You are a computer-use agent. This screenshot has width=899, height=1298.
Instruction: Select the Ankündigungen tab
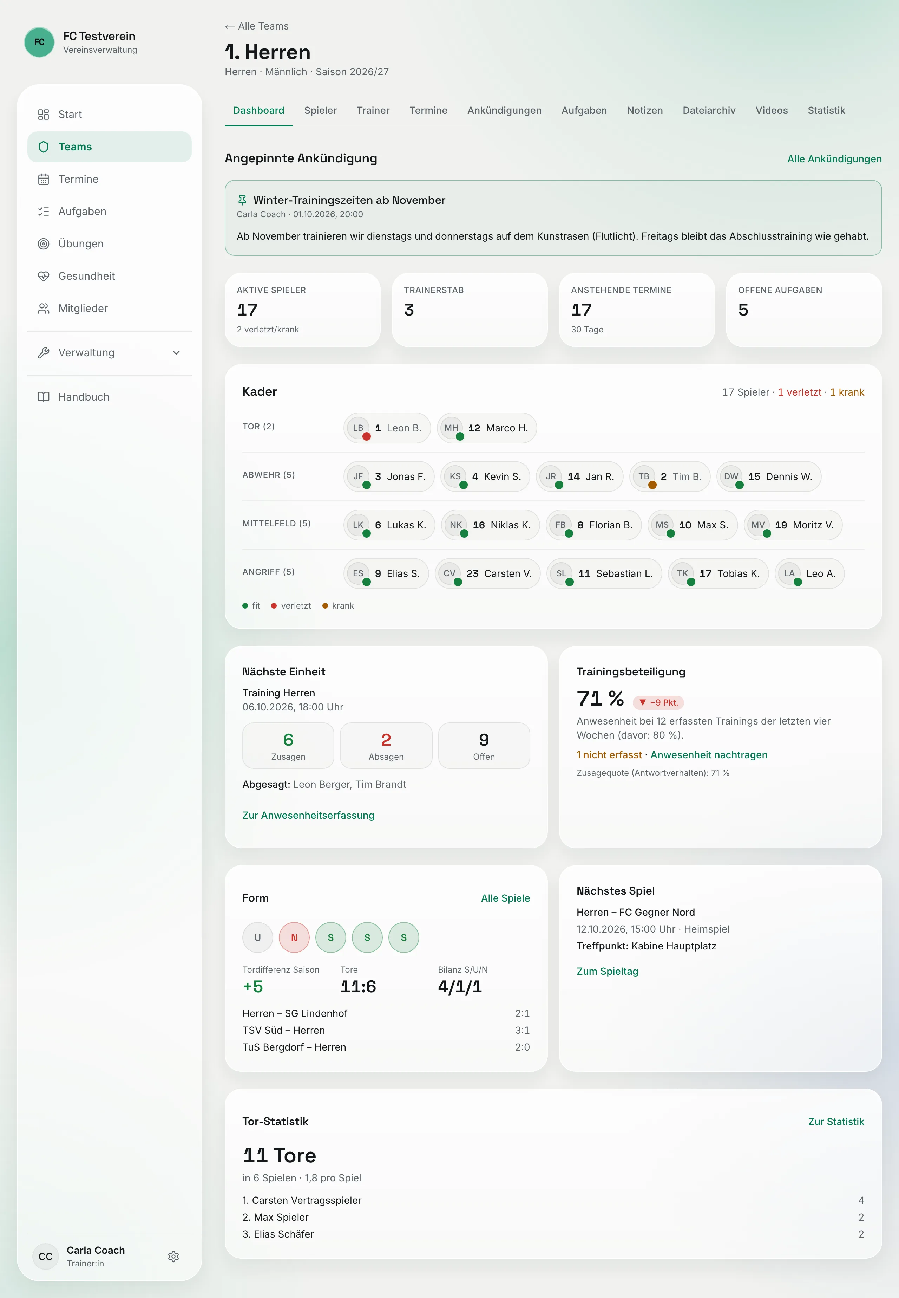(504, 110)
